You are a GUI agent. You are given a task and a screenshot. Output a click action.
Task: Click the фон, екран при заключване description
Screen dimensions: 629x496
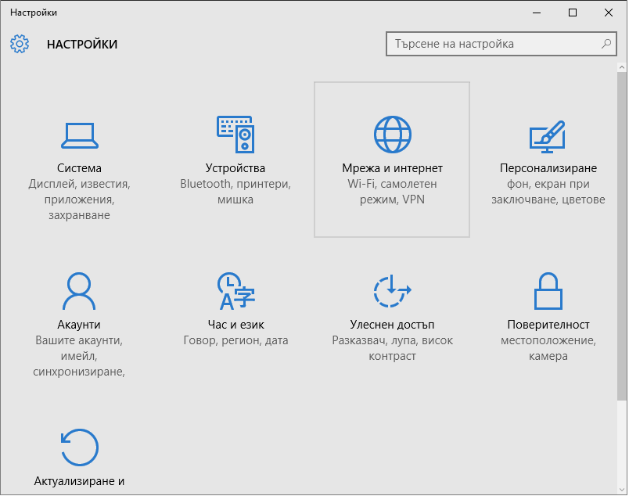click(x=548, y=192)
